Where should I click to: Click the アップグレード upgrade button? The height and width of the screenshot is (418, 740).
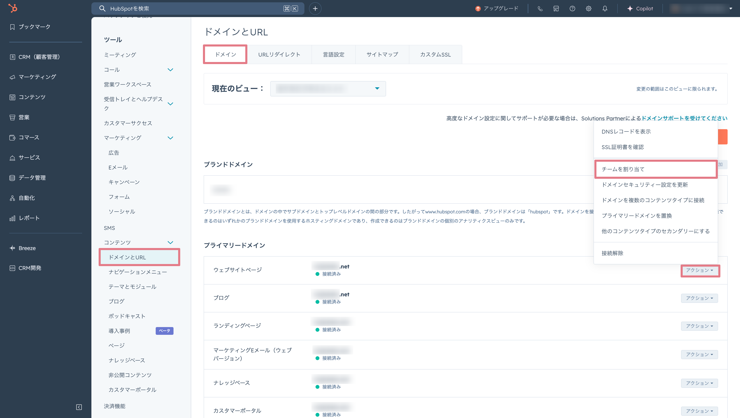tap(497, 9)
